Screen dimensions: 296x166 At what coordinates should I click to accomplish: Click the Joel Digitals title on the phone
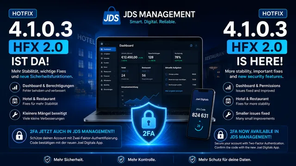[202, 100]
